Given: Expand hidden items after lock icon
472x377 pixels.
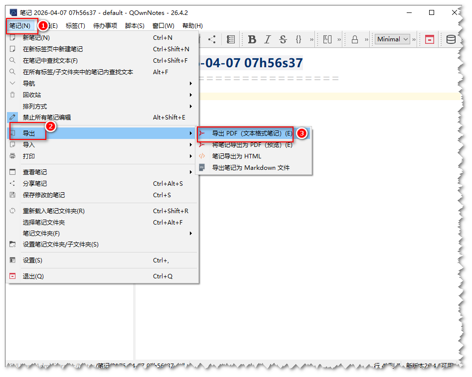Looking at the screenshot, I should click(366, 39).
